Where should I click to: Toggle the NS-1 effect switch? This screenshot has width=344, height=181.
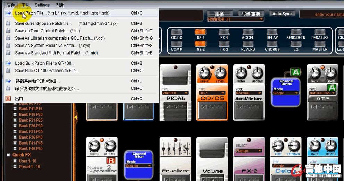(x=201, y=32)
